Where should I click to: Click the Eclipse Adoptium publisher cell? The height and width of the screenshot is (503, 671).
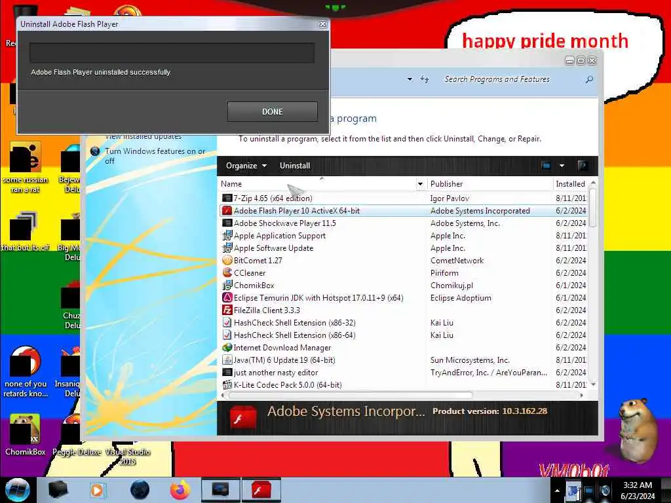[x=461, y=298]
